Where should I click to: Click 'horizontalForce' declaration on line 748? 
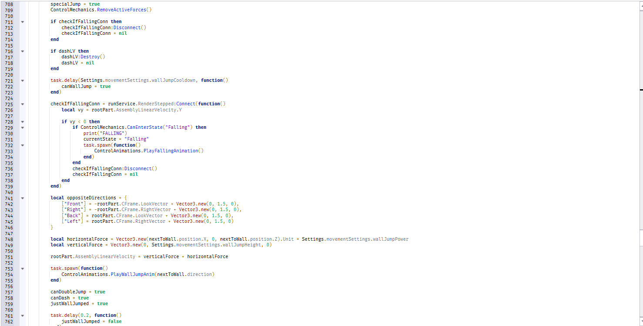[x=87, y=239]
